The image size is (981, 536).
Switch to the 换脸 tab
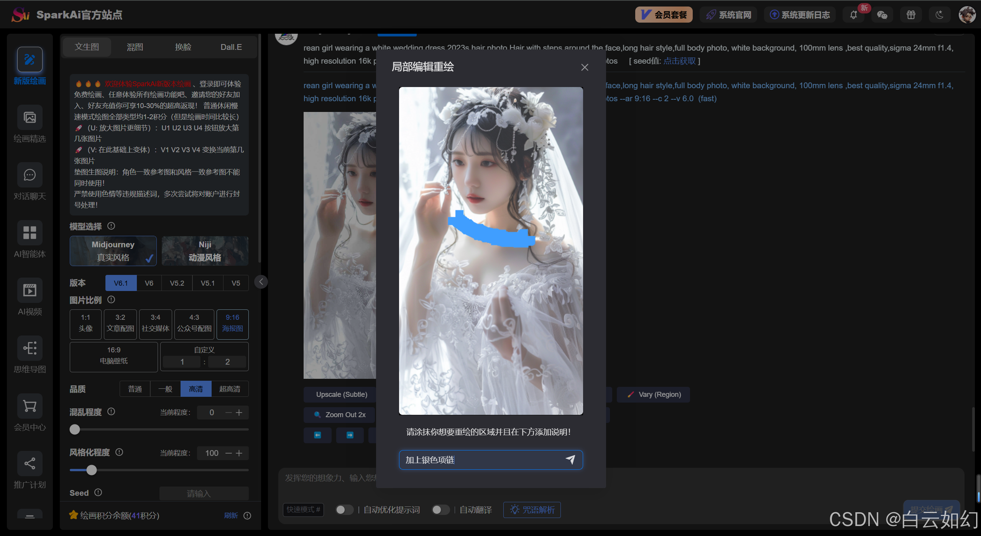point(183,47)
